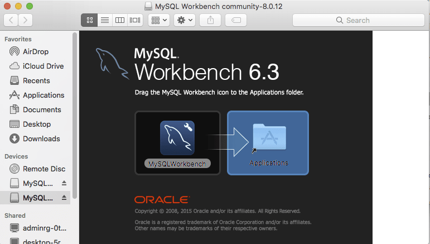Zoom the Finder window with green button

tap(30, 6)
